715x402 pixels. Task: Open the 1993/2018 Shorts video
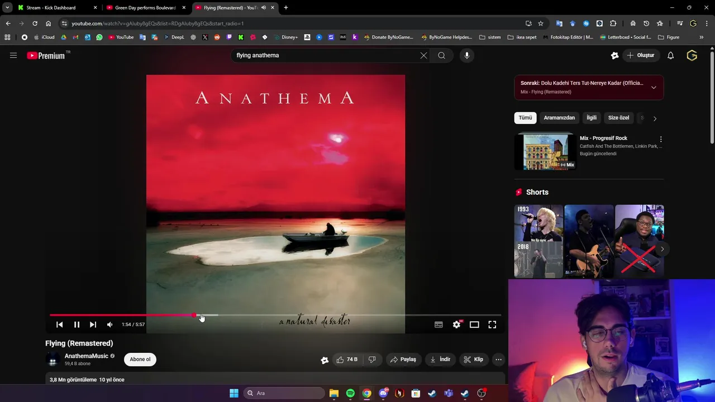click(538, 241)
